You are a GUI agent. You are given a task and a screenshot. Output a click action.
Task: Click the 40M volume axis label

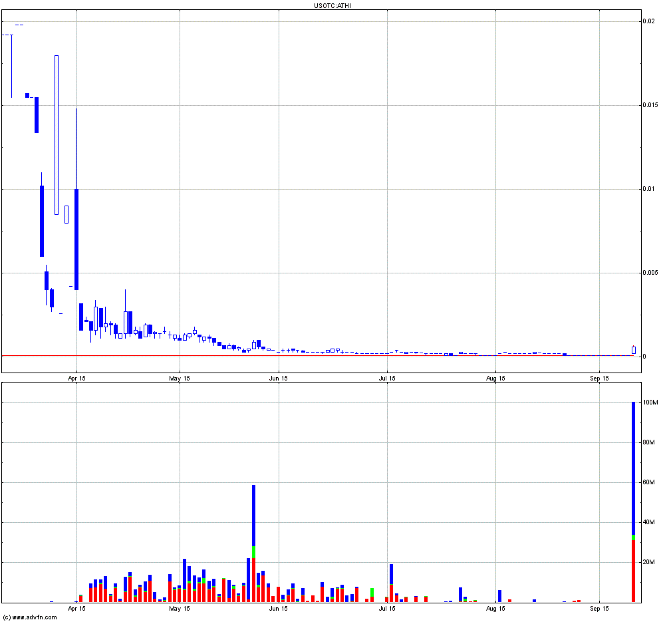649,522
